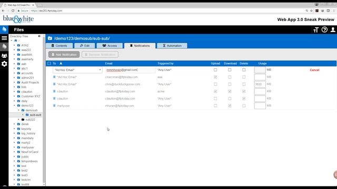Click the folder icon beside public
The height and width of the screenshot is (189, 337).
[18, 156]
